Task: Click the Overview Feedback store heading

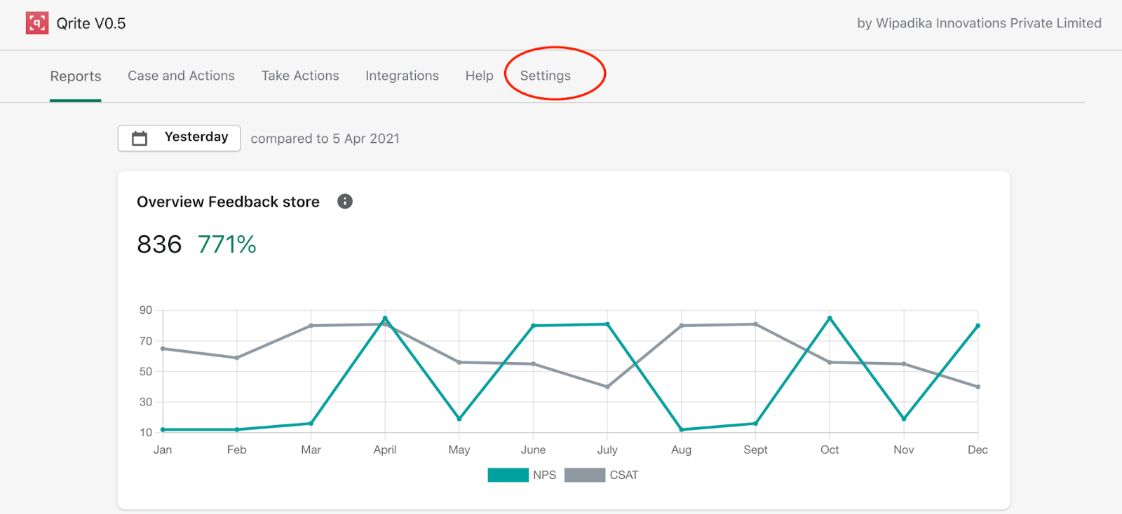Action: (228, 202)
